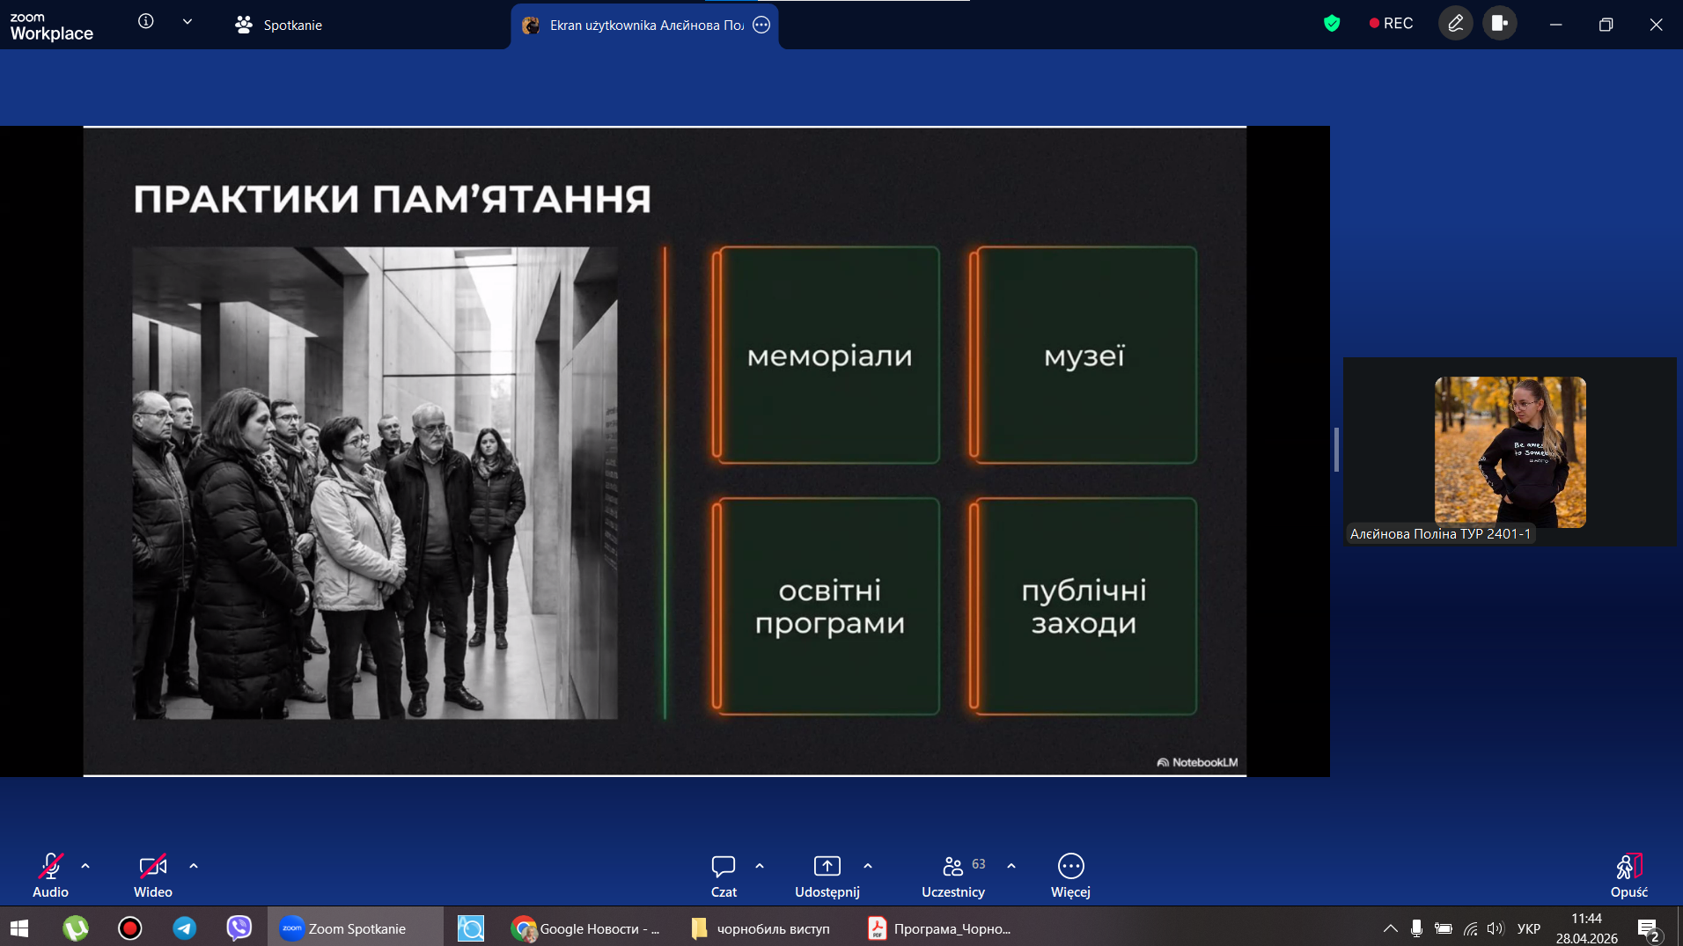Click the REC recording indicator

1391,24
